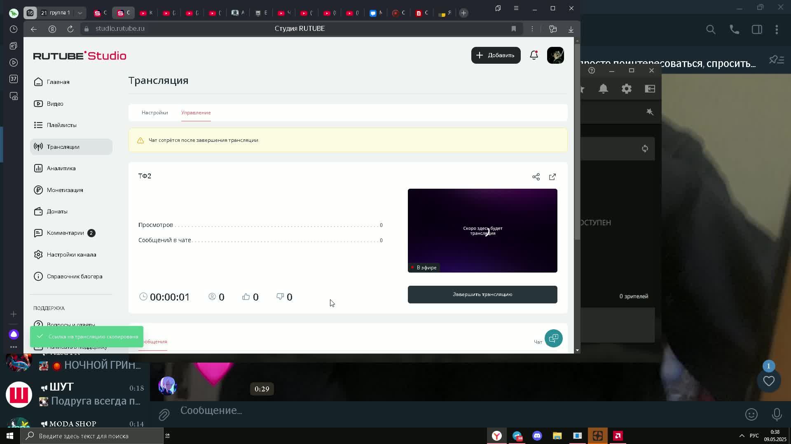Click the channel avatar in header

(x=555, y=55)
